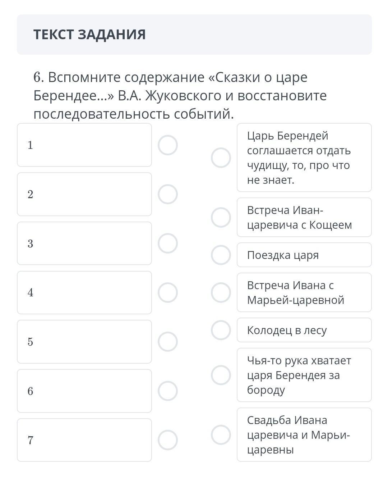Select the radio circle next to slot 7
388x492 pixels.
[168, 440]
